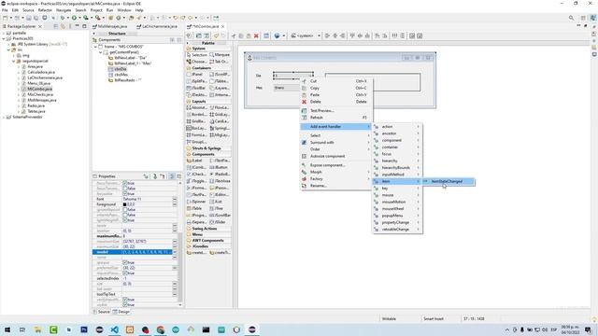Image resolution: width=598 pixels, height=336 pixels.
Task: Click the search magnifier icon at top right
Action: 571,18
